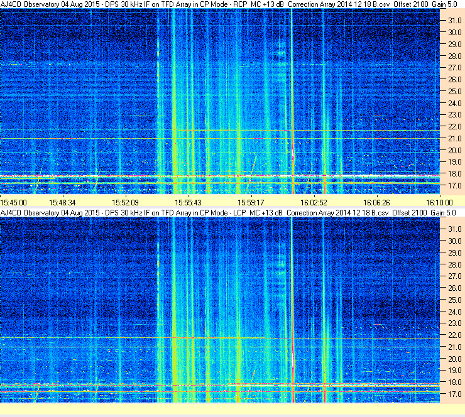
Task: Select the 24.0 frequency label in RCP panel
Action: click(x=454, y=103)
